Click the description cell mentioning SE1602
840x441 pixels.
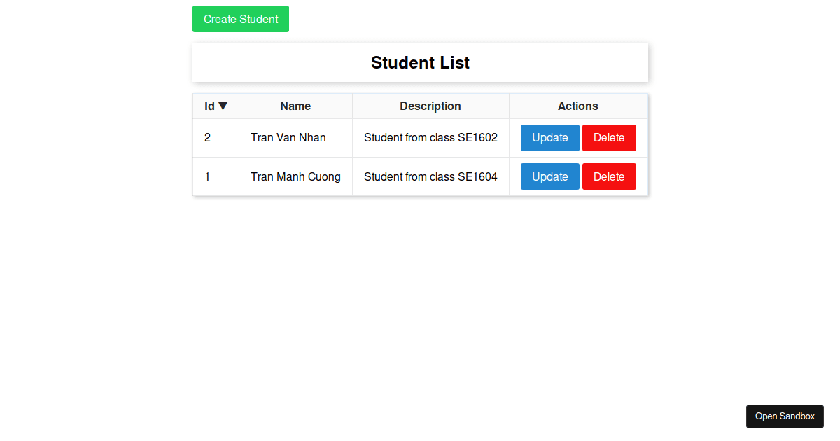pyautogui.click(x=430, y=138)
